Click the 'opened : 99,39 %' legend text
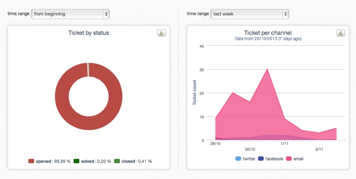Viewport: 356px width, 179px height. point(53,161)
